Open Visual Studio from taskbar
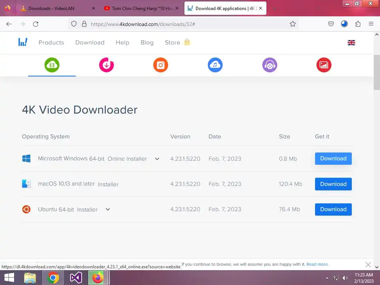The image size is (380, 285). tap(76, 278)
